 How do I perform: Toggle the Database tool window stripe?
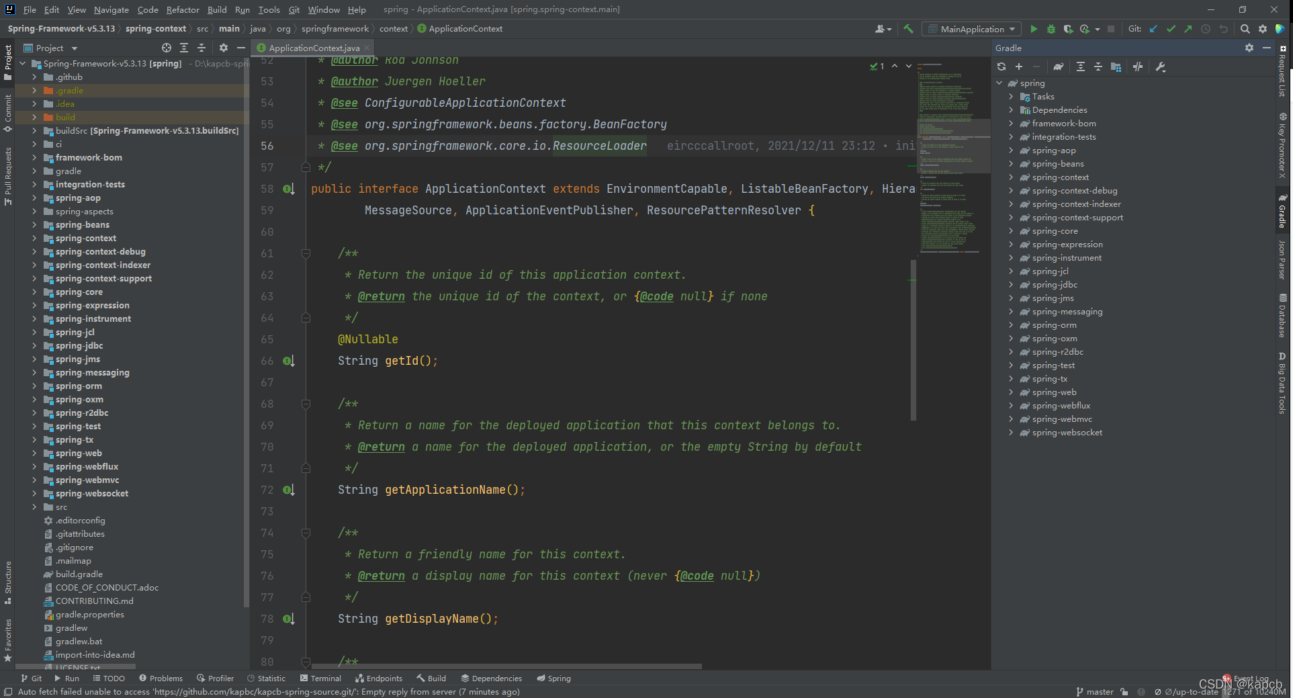1282,316
